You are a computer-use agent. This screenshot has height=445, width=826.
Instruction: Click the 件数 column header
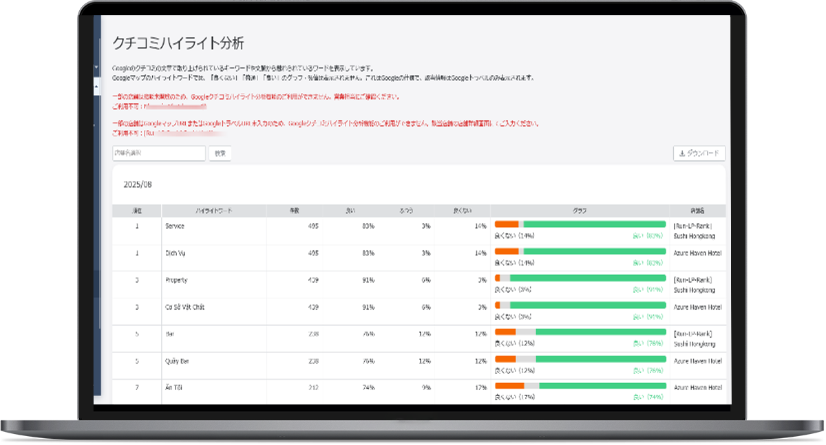(295, 210)
